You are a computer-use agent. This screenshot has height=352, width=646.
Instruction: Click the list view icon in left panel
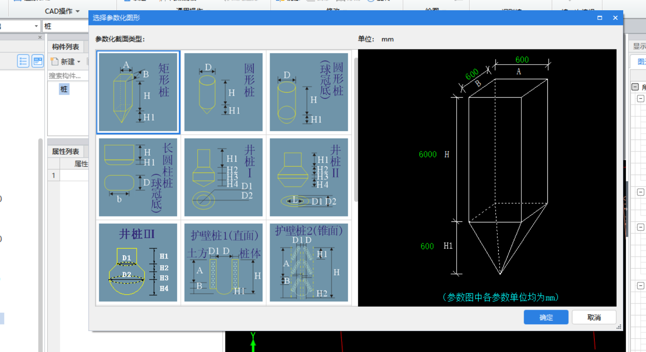23,61
